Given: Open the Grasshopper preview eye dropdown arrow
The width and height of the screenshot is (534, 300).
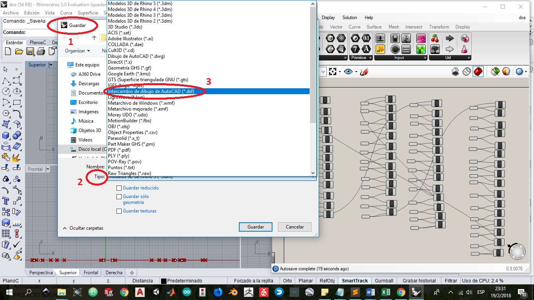Looking at the screenshot, I should tap(355, 72).
